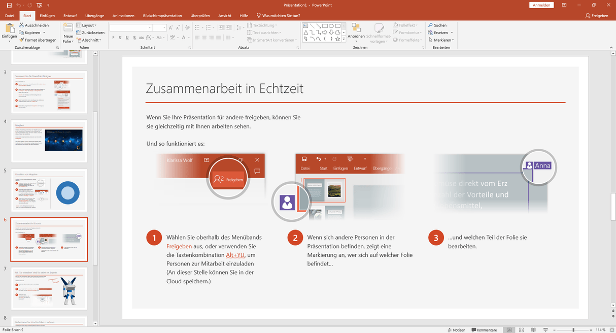Fit slide to current window icon
Screen dimensions: 616x333
611,330
